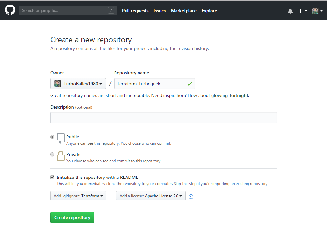This screenshot has height=237, width=327.
Task: Focus the Search or jump to field
Action: coord(68,10)
